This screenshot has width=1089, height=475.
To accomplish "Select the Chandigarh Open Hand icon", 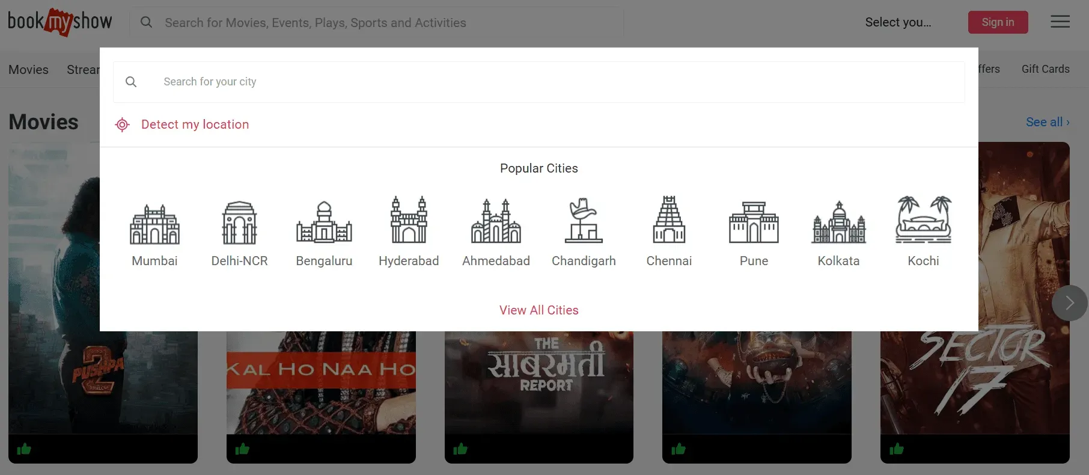I will [x=584, y=221].
